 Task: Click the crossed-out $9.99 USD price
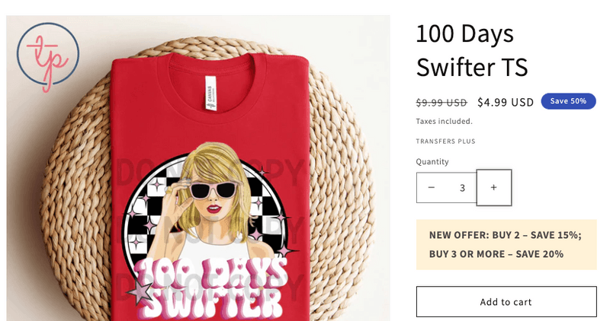[x=441, y=103]
